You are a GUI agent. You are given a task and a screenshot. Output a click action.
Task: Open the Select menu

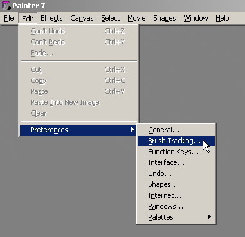click(111, 18)
